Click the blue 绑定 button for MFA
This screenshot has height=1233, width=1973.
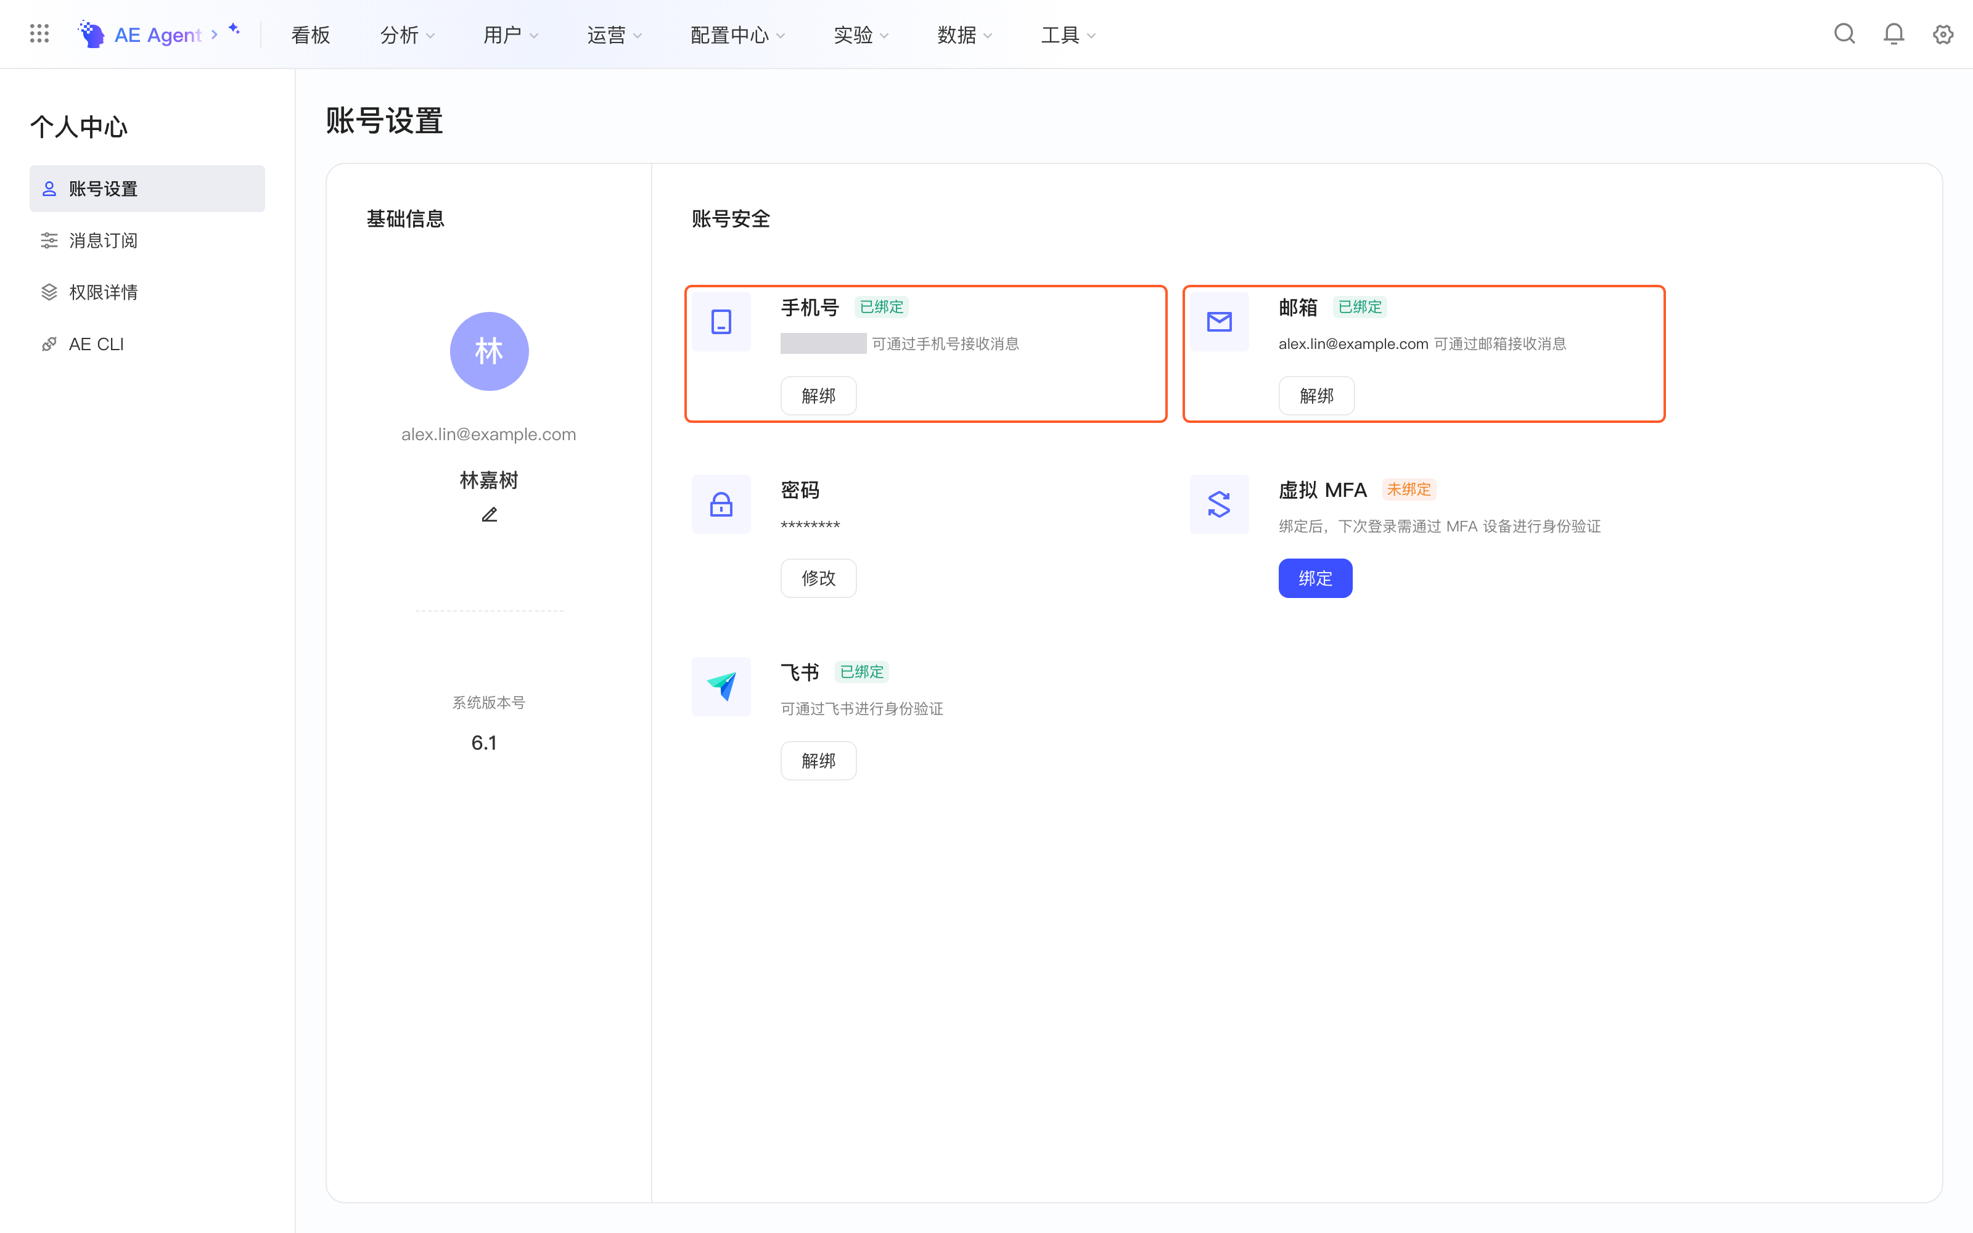click(1315, 578)
